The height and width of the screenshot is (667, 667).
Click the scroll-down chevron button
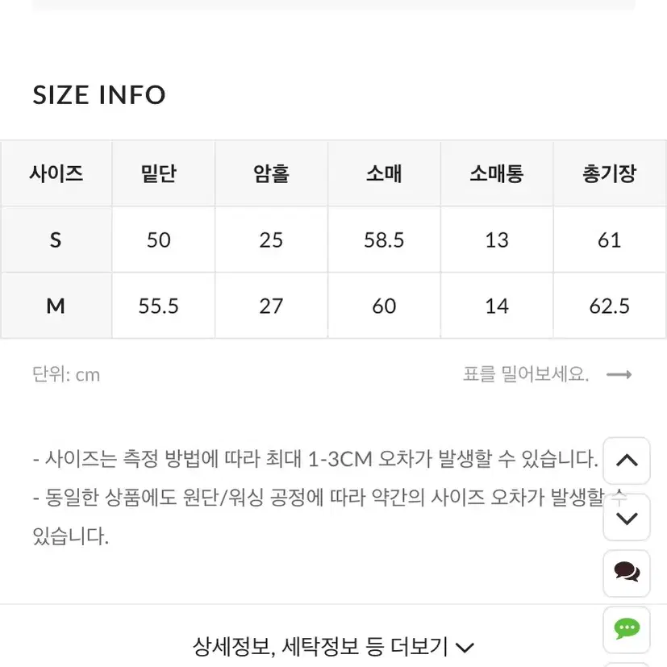coord(627,518)
